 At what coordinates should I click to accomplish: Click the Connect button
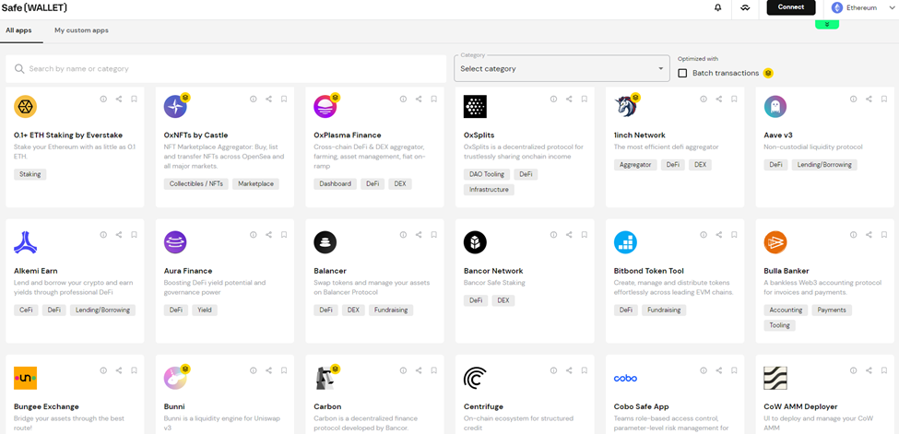click(790, 7)
